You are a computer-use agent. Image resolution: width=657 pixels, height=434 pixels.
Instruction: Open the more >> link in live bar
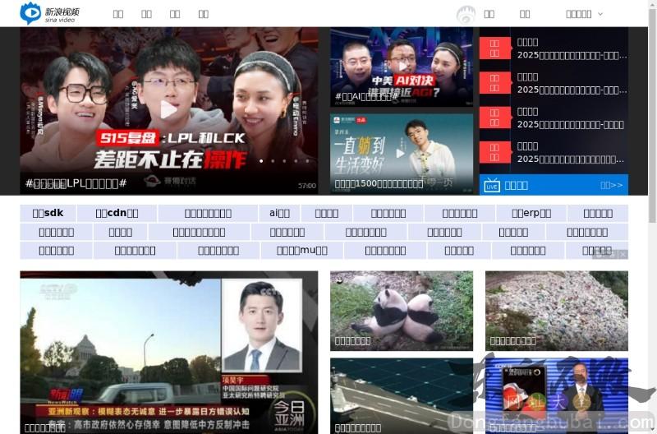tap(611, 185)
